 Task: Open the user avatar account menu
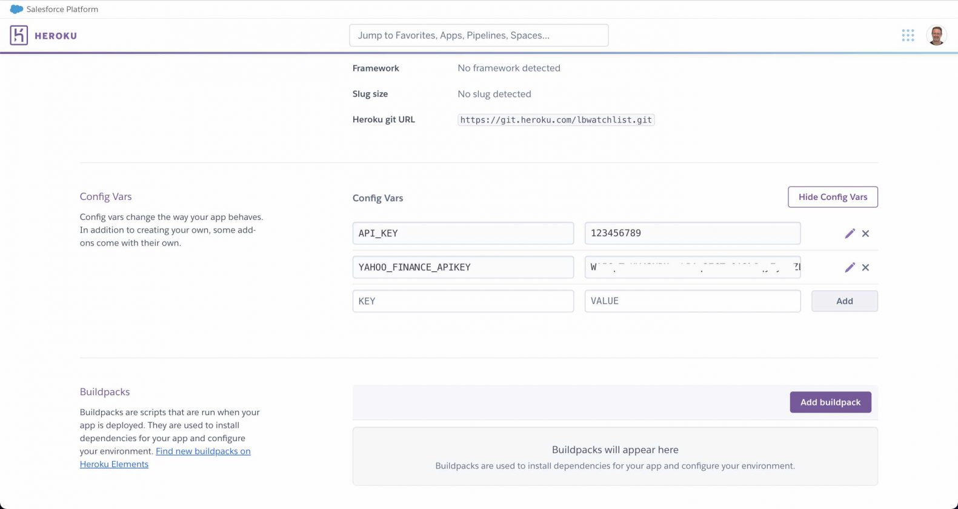pyautogui.click(x=936, y=35)
